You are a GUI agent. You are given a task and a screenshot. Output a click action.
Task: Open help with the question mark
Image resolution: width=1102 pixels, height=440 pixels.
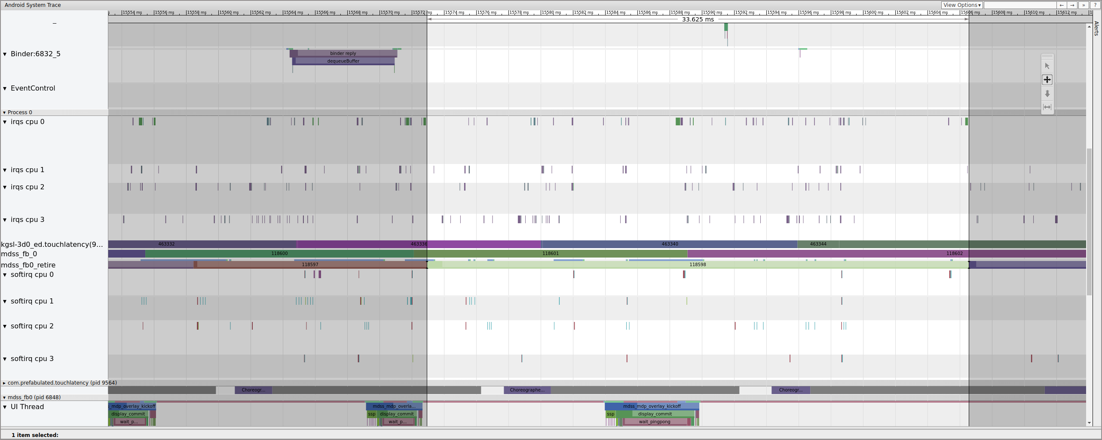(1095, 5)
